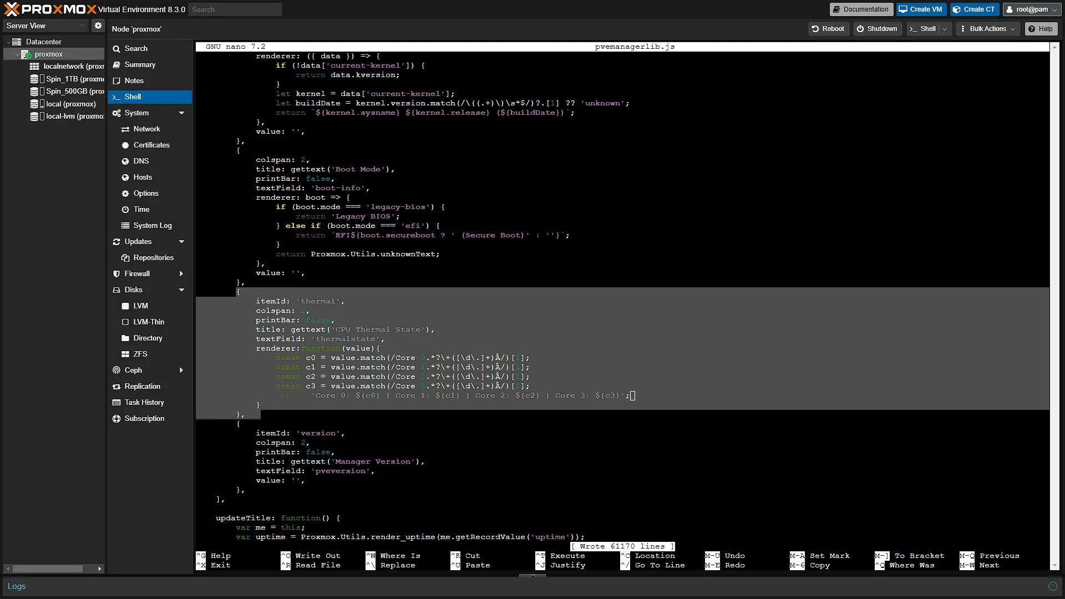Select the localnetwork SDN zone icon
This screenshot has height=599, width=1065.
pos(34,67)
